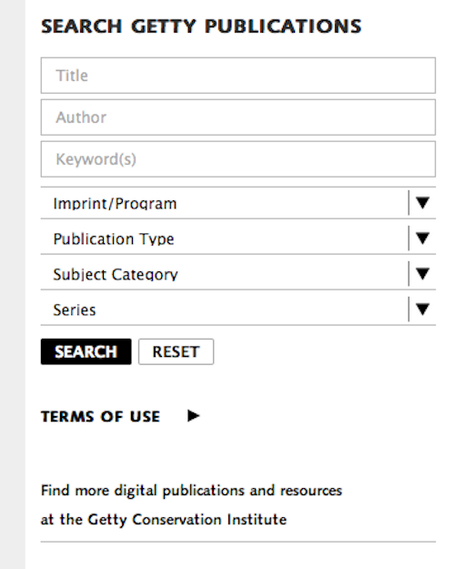Click the divider line below Conservation Institute text

[238, 542]
